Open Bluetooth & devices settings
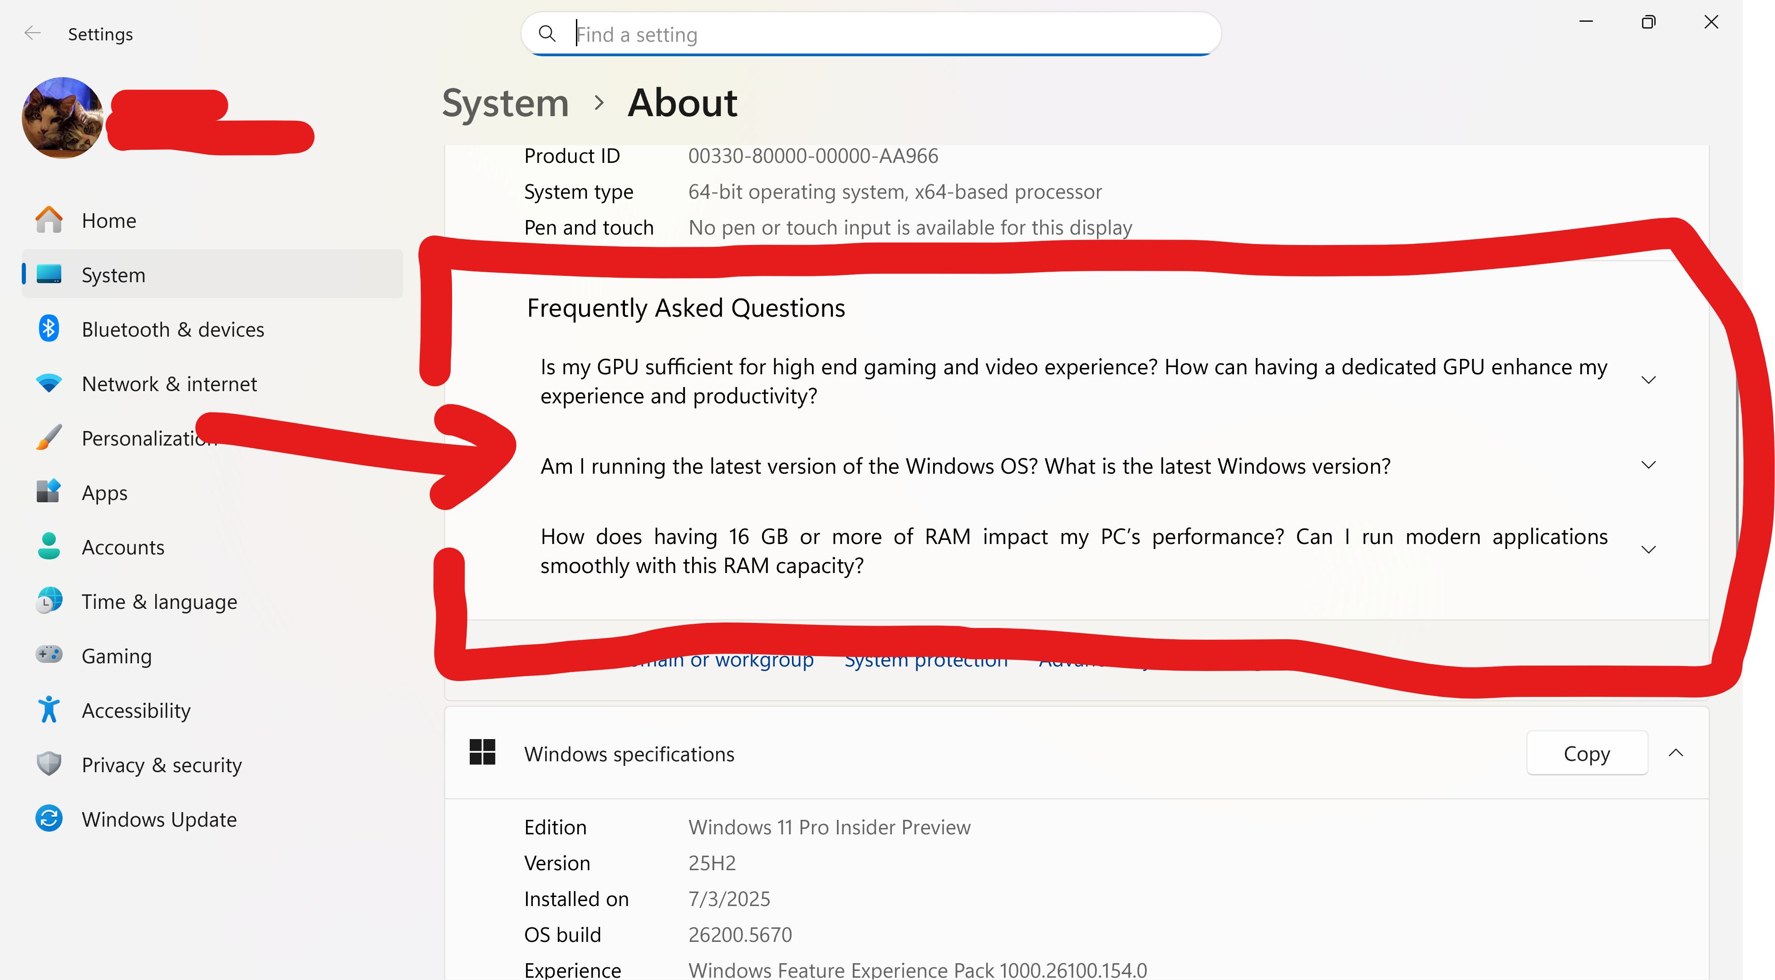This screenshot has width=1775, height=980. point(212,329)
